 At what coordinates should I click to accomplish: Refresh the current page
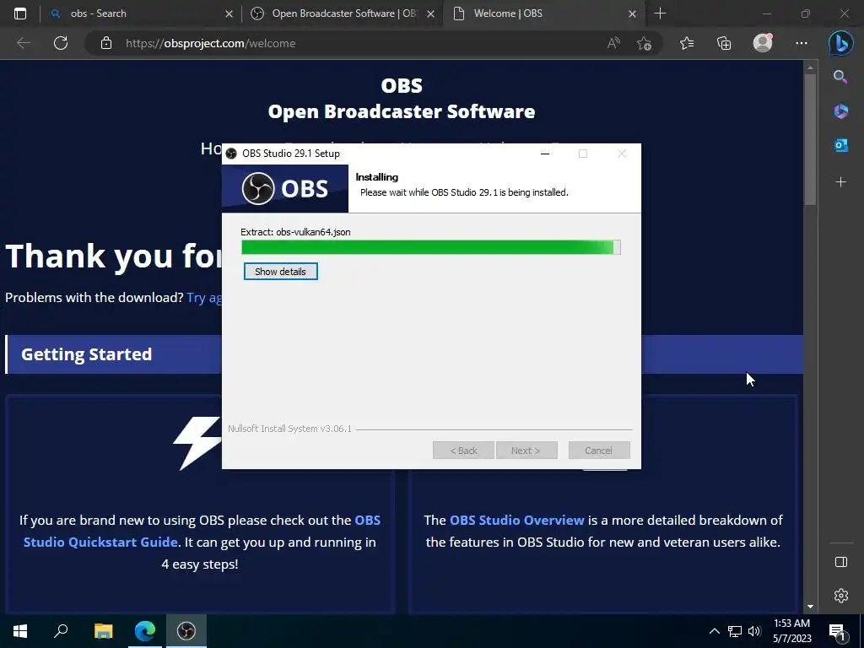point(61,43)
